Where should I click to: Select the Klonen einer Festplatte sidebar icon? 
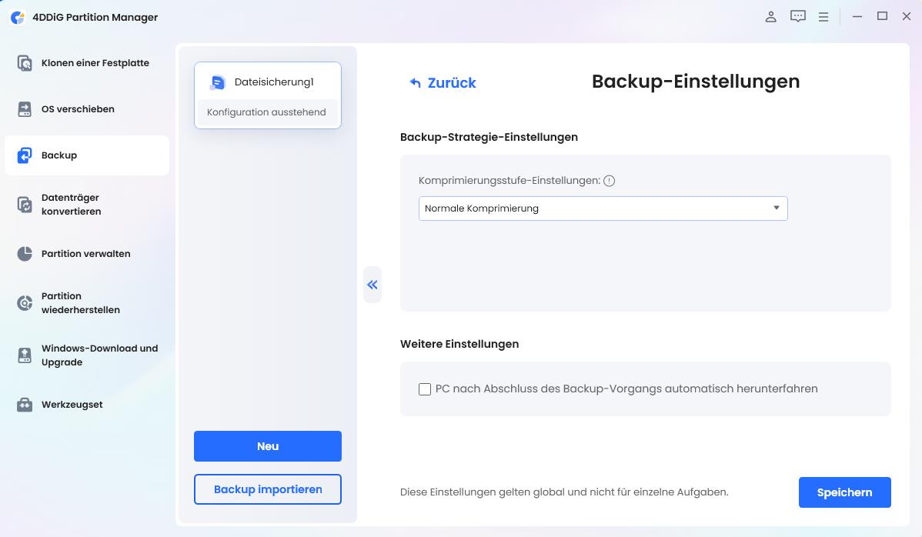click(x=25, y=62)
